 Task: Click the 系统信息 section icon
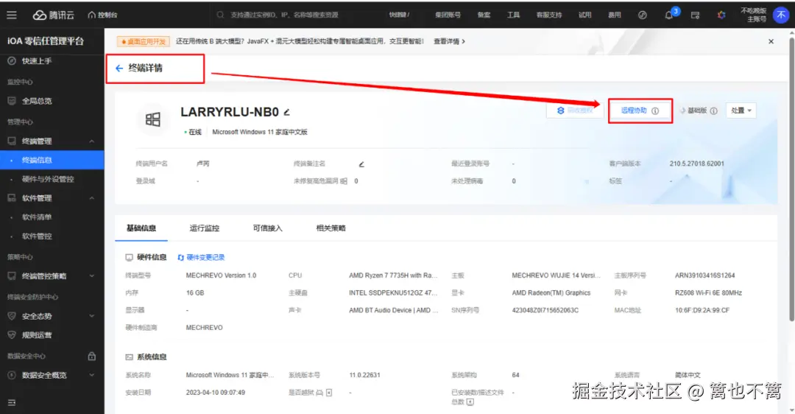click(x=130, y=357)
